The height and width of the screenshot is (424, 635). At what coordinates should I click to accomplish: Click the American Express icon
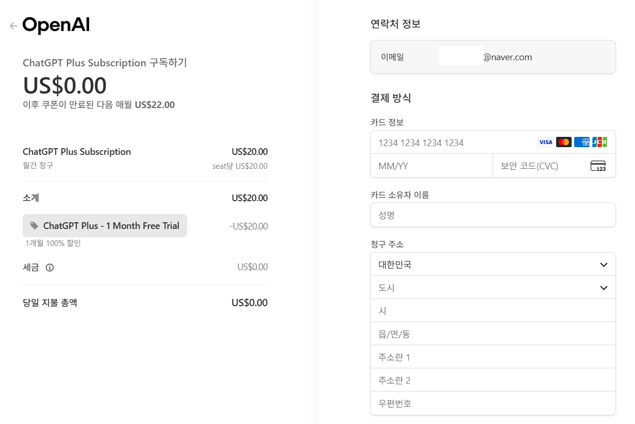coord(582,142)
